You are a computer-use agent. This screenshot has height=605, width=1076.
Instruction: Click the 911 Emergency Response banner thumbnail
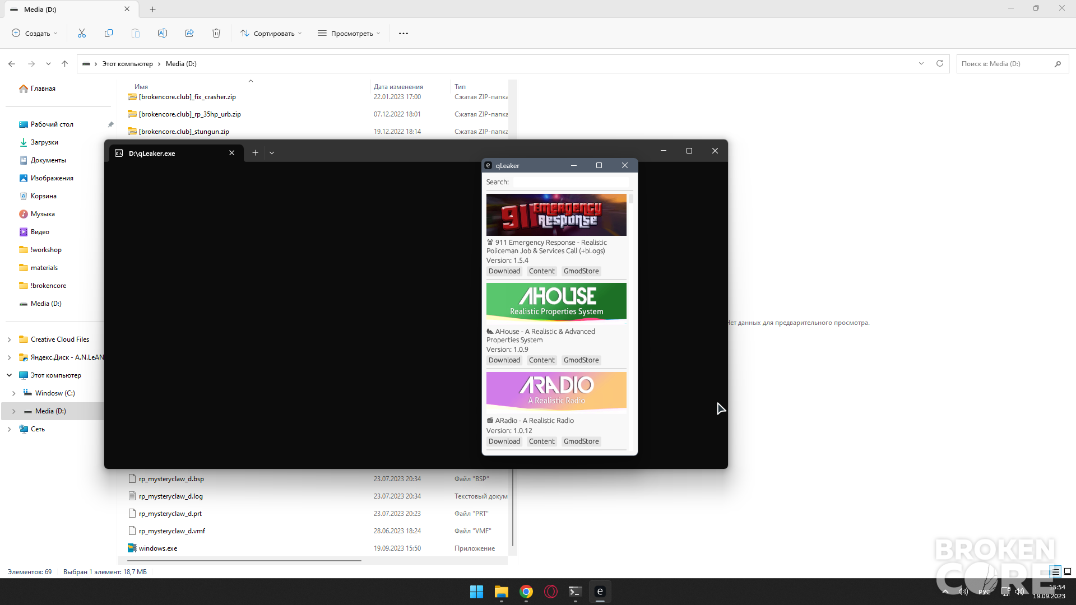[556, 215]
